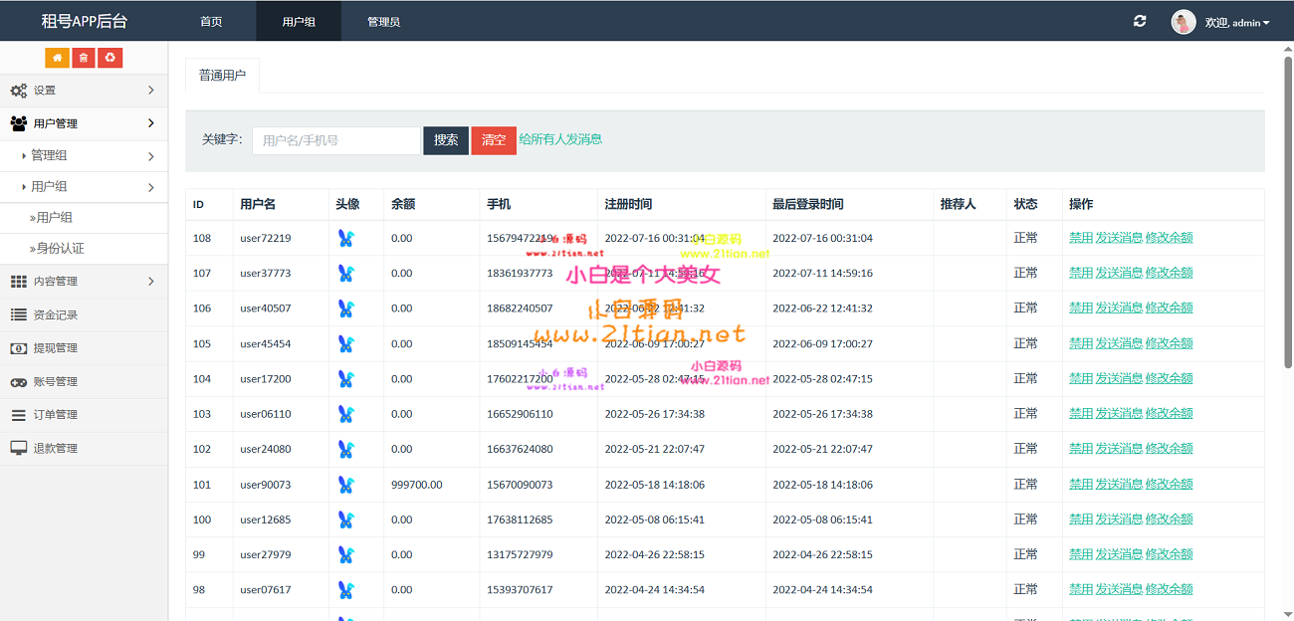Click avatar thumbnail of user72219
The width and height of the screenshot is (1294, 621).
[x=346, y=238]
